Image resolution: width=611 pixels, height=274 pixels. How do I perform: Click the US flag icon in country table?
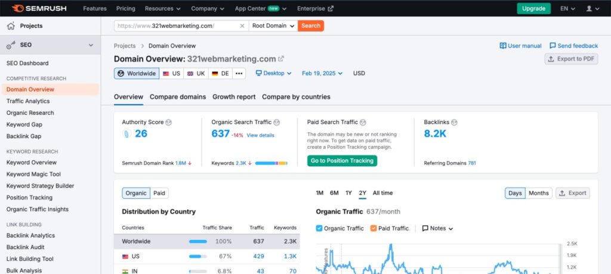(125, 257)
